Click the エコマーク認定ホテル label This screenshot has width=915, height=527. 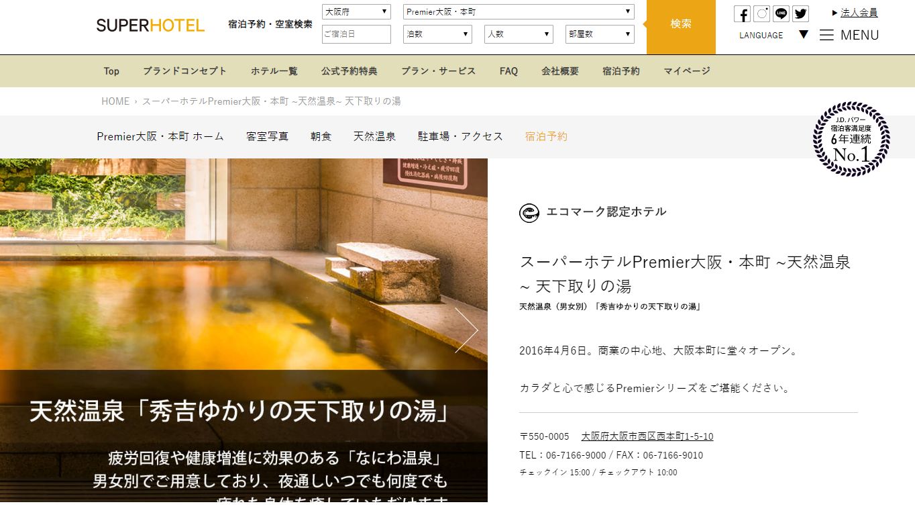(606, 212)
